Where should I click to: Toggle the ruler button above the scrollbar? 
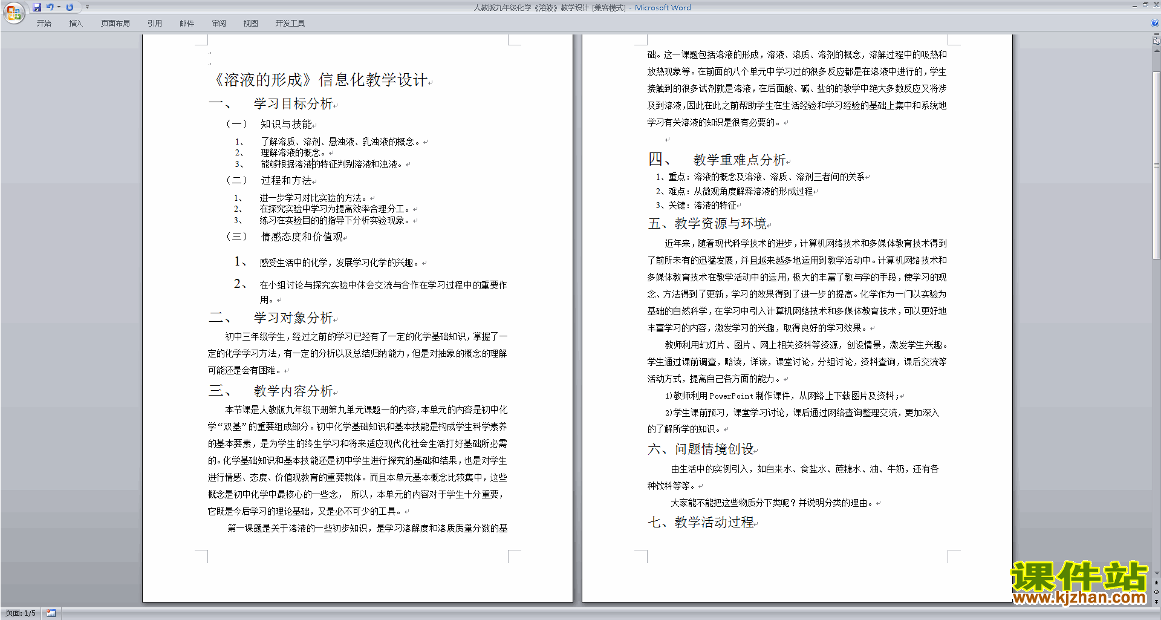1157,41
